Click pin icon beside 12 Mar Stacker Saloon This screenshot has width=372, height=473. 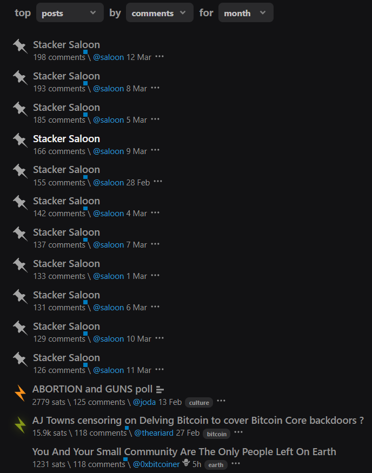pos(20,46)
